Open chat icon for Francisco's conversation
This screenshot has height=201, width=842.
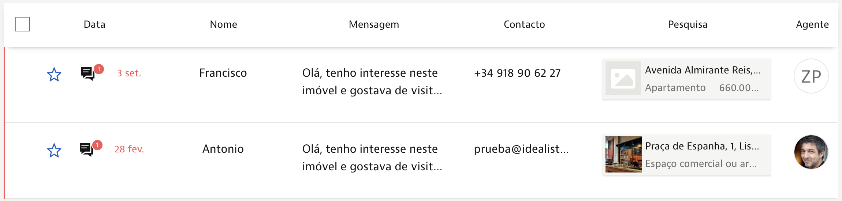pos(88,73)
